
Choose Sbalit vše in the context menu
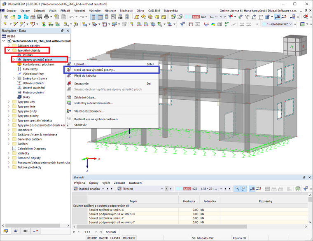[x=112, y=125]
